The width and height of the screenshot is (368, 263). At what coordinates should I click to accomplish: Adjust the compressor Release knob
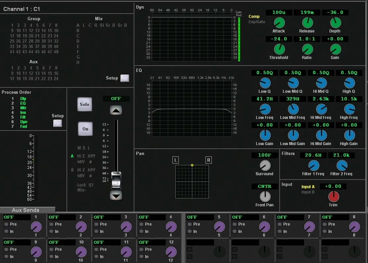click(307, 23)
